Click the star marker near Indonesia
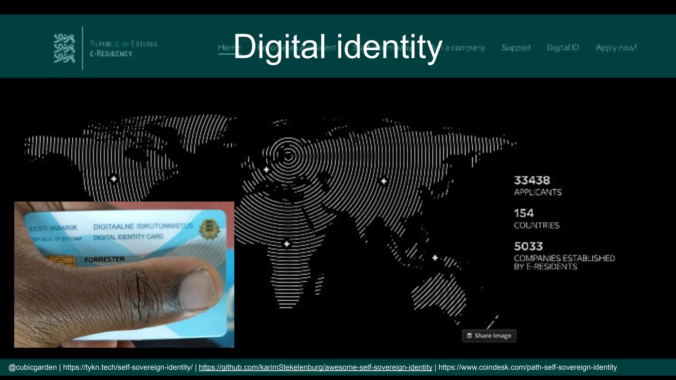The width and height of the screenshot is (676, 380). (x=435, y=258)
